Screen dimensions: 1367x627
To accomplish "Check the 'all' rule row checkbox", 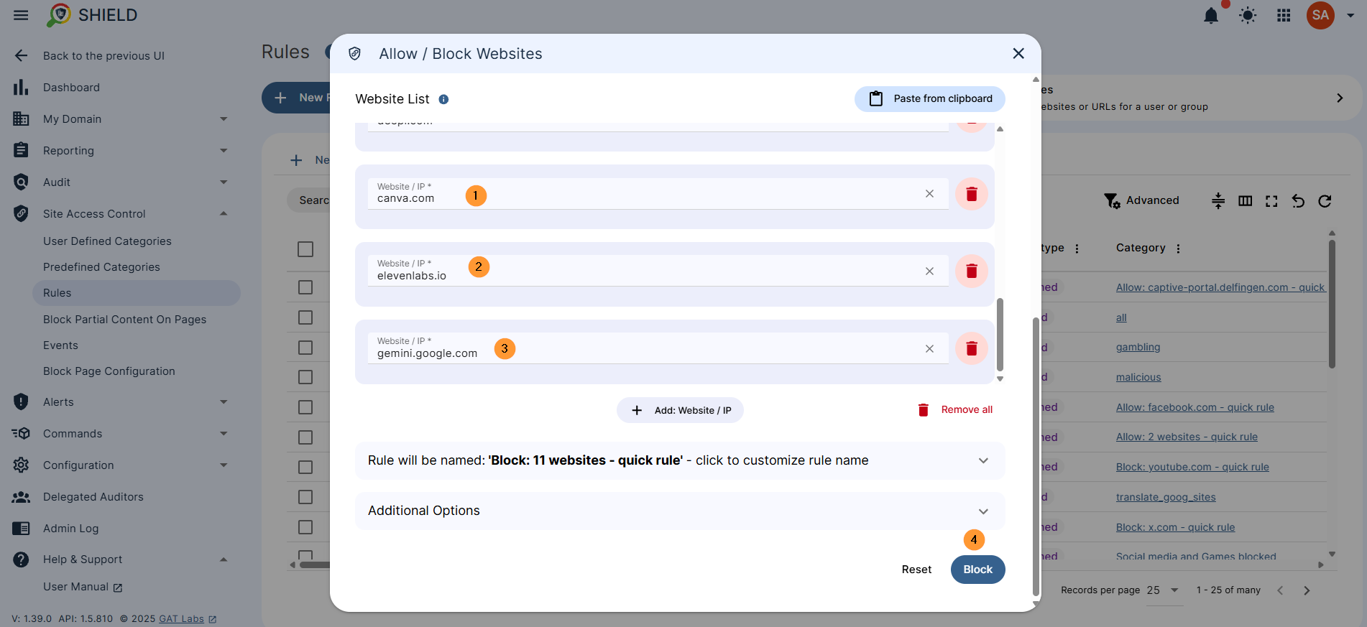I will coord(305,317).
